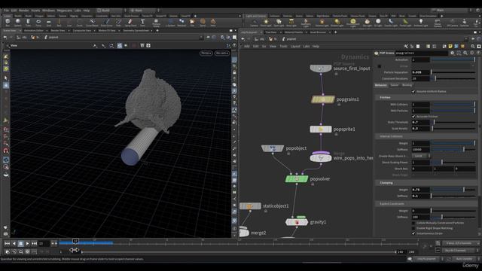Open Enable Mass Shock Scaling dropdown
Viewport: 482px width, 271px height.
click(x=420, y=156)
